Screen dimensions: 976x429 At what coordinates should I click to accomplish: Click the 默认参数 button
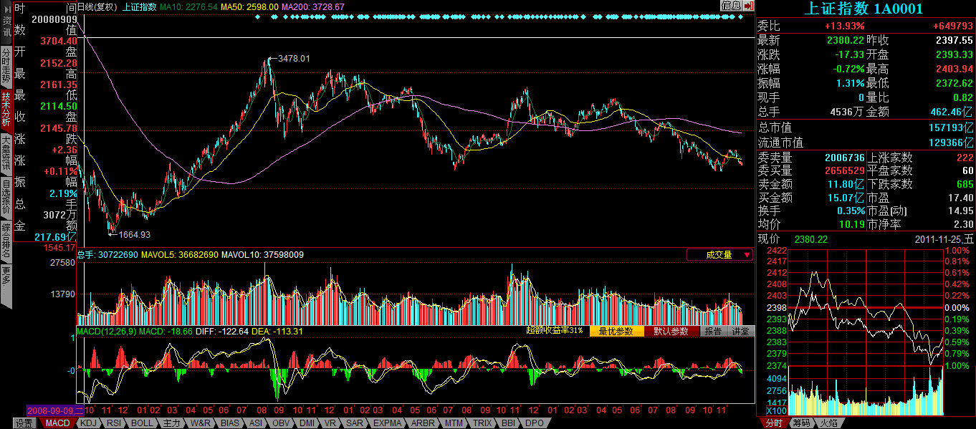point(671,332)
